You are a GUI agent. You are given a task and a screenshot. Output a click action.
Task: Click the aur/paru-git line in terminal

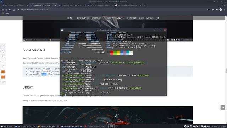tap(104, 63)
